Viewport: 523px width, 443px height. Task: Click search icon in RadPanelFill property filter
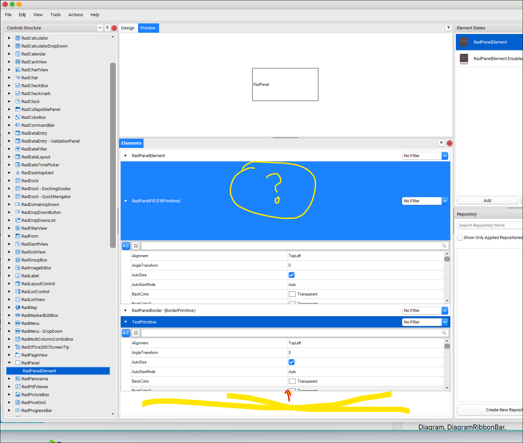point(444,246)
